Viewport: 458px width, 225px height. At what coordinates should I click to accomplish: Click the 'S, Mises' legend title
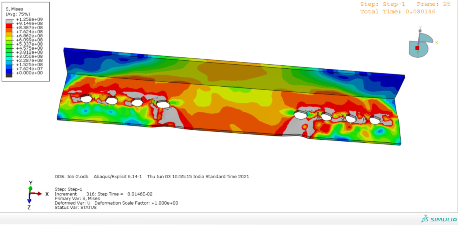[14, 9]
